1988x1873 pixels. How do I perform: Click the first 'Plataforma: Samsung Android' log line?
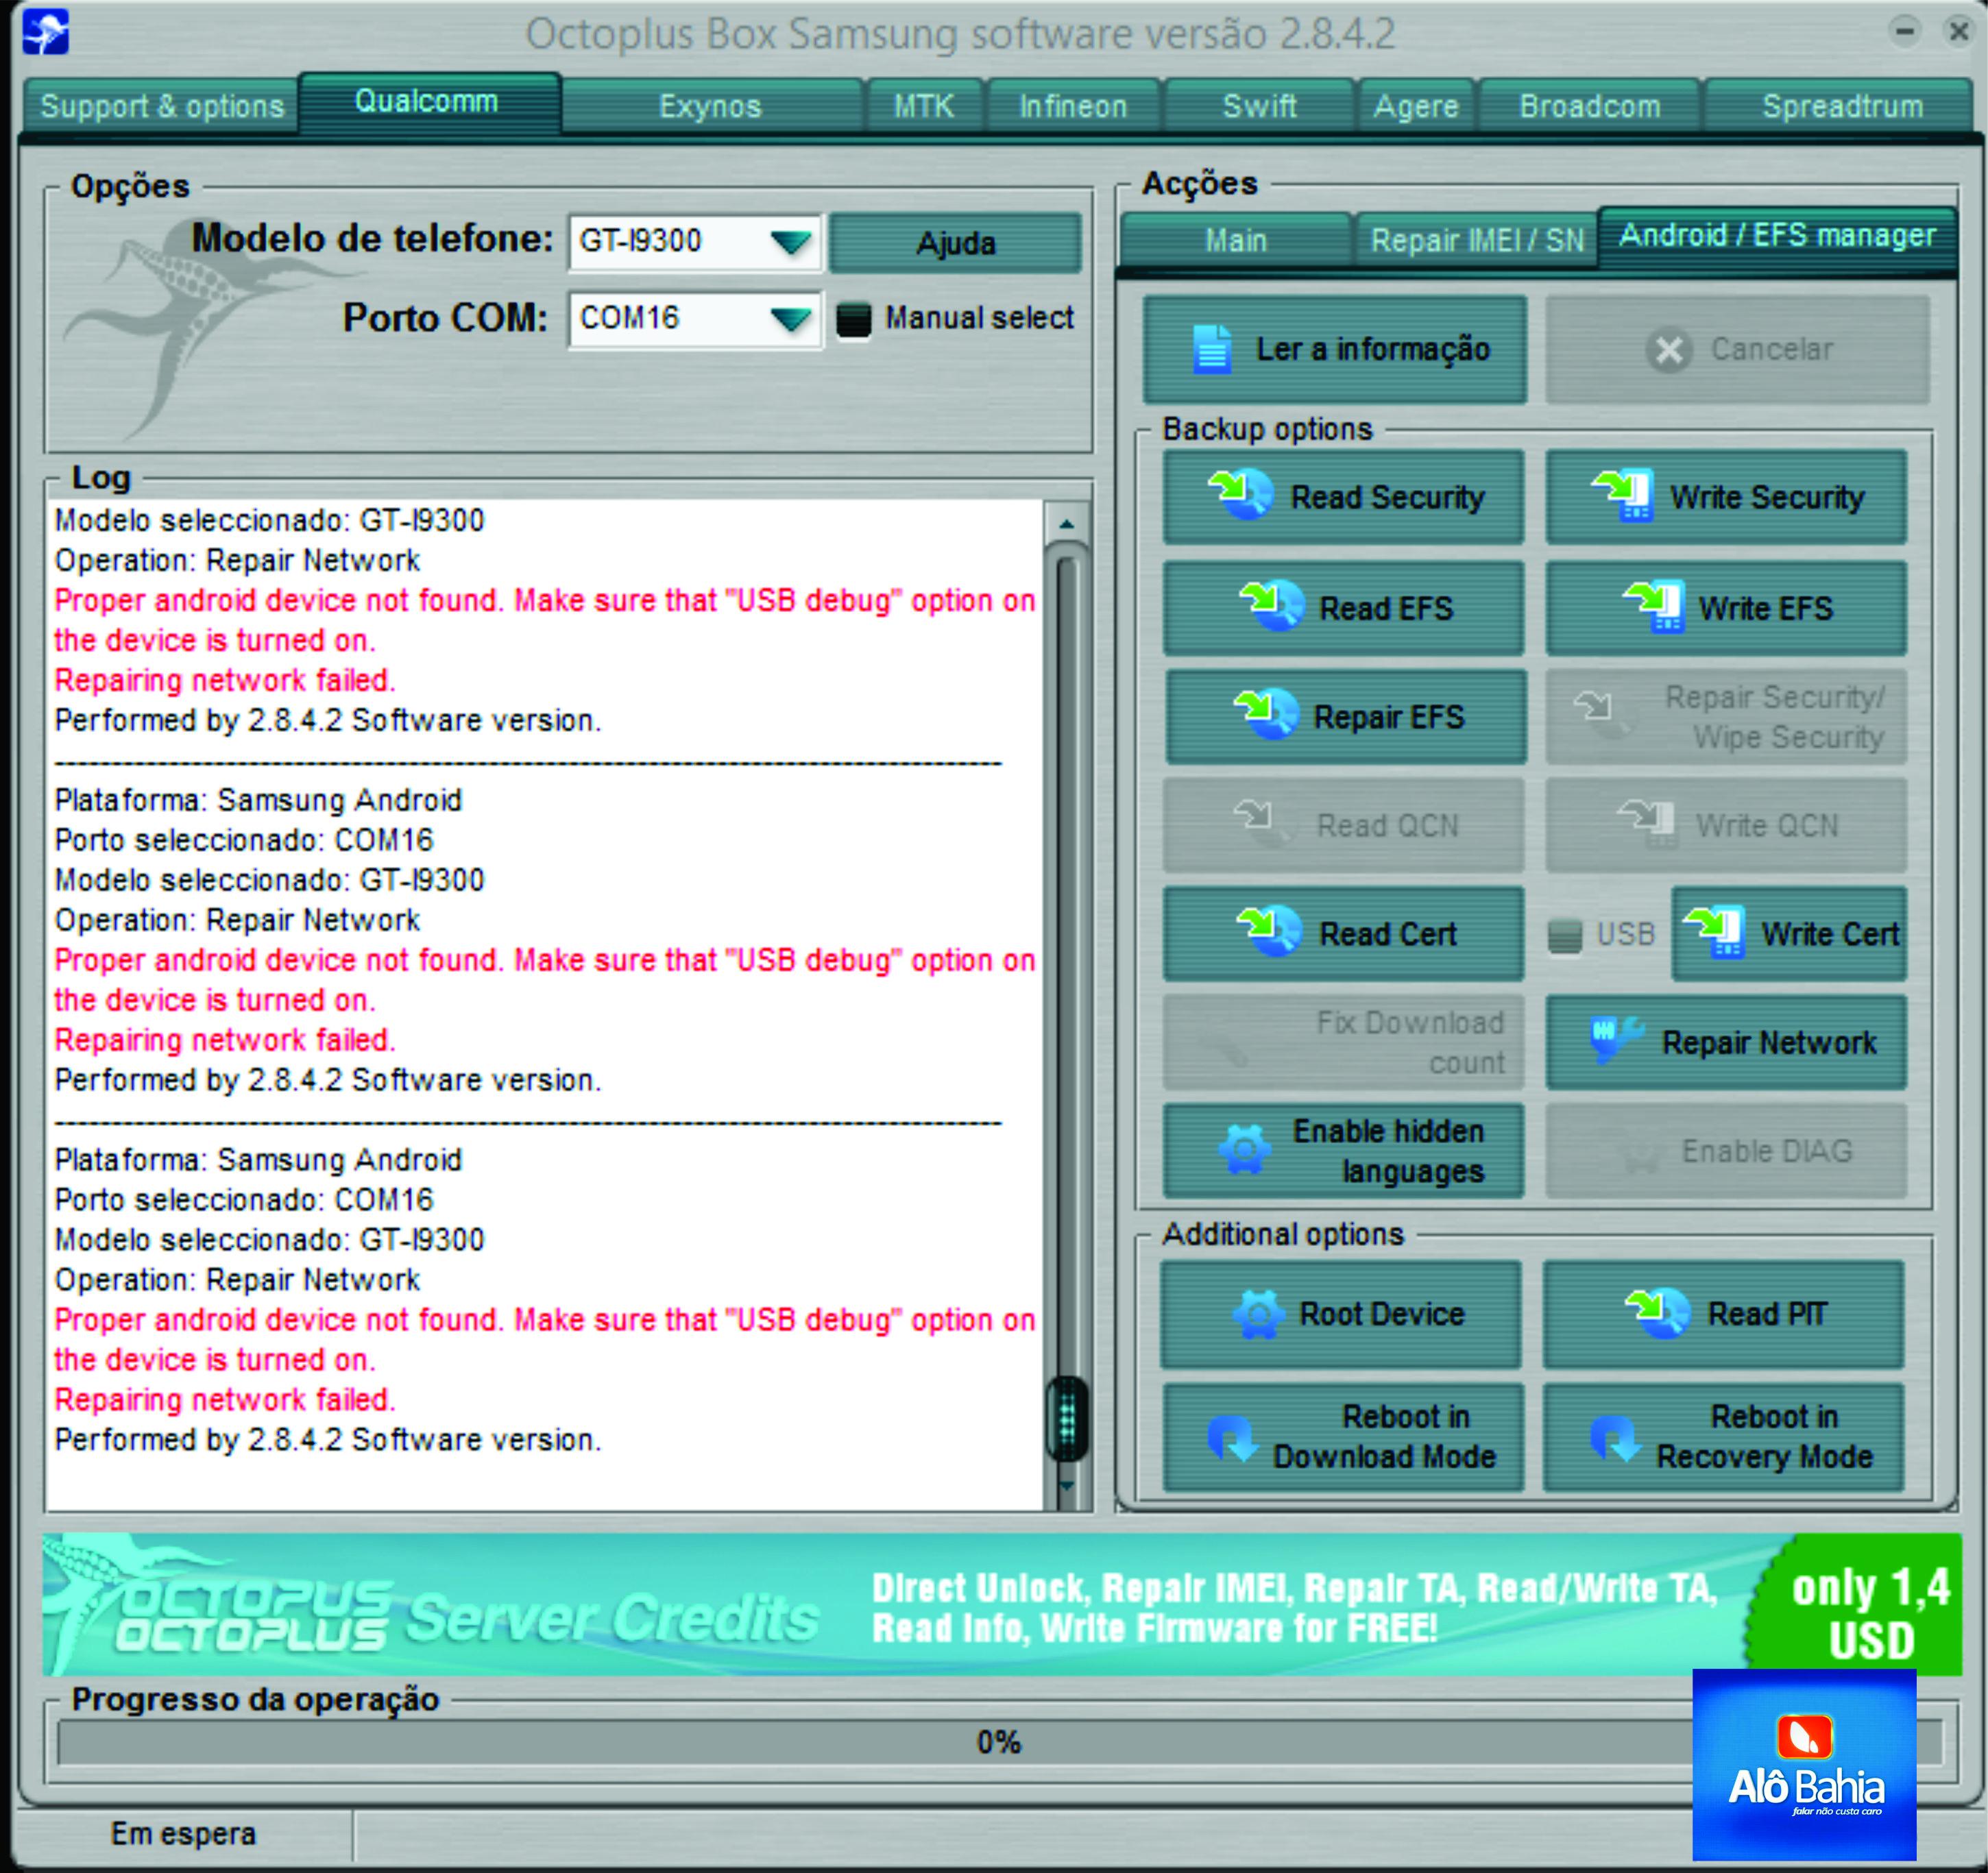click(x=258, y=800)
